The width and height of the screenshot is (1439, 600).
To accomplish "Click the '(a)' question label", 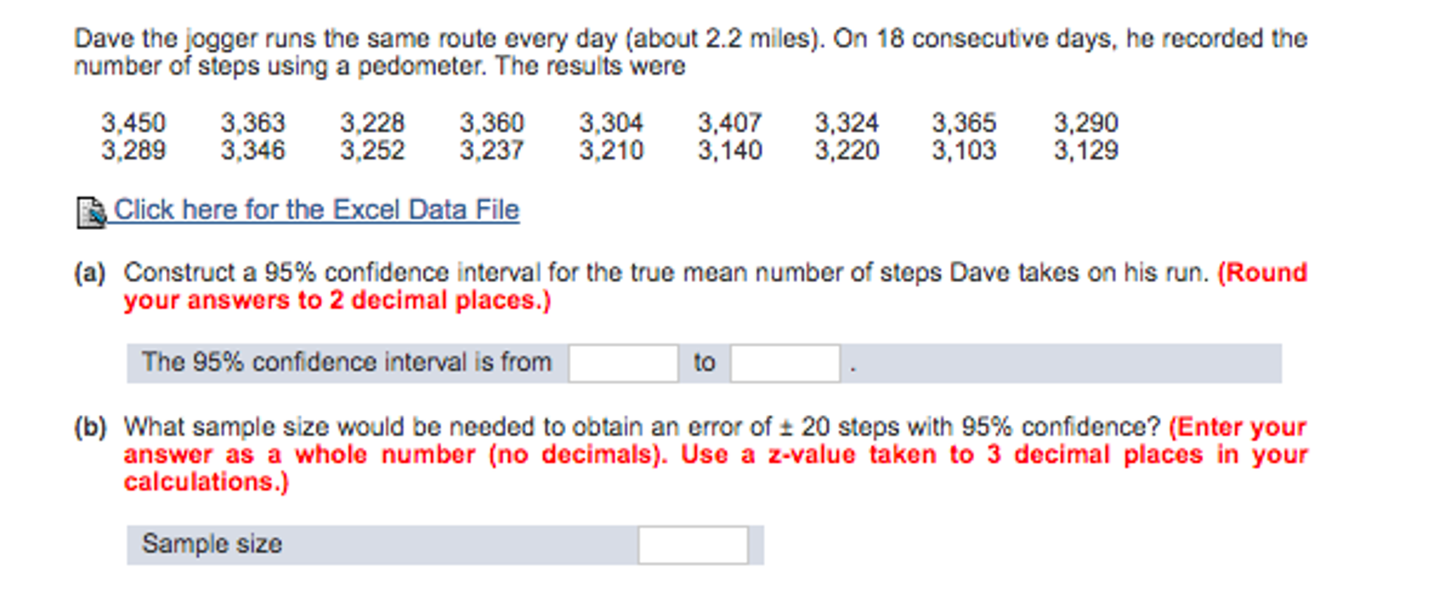I will (x=90, y=272).
